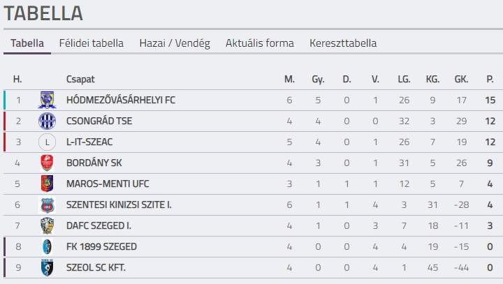
Task: Open the FK 1899 SZEGED team link
Action: [x=101, y=246]
